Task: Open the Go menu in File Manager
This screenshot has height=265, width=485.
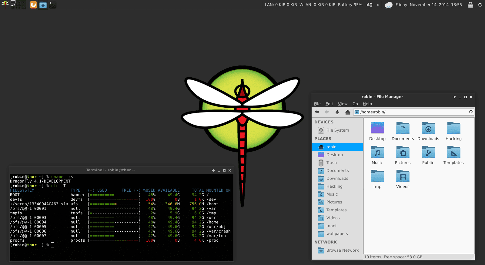Action: pos(355,104)
